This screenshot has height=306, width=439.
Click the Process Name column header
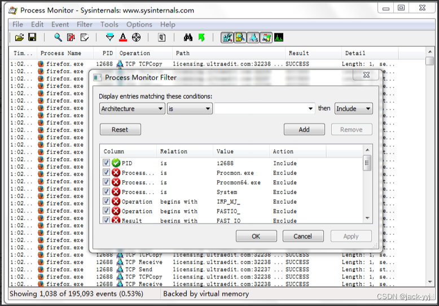(x=65, y=53)
